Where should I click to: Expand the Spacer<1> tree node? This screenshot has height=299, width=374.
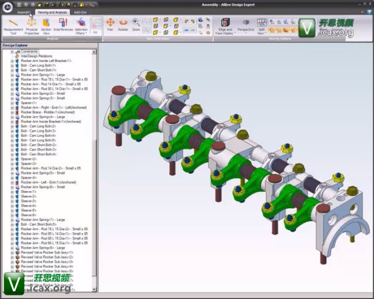[12, 103]
